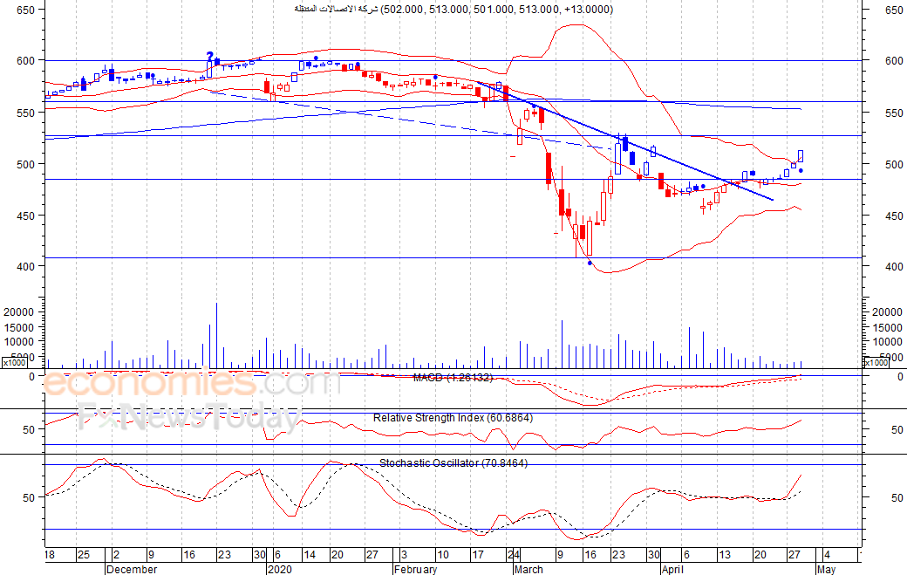Click the chart title with price values
907x575 pixels.
pyautogui.click(x=453, y=10)
